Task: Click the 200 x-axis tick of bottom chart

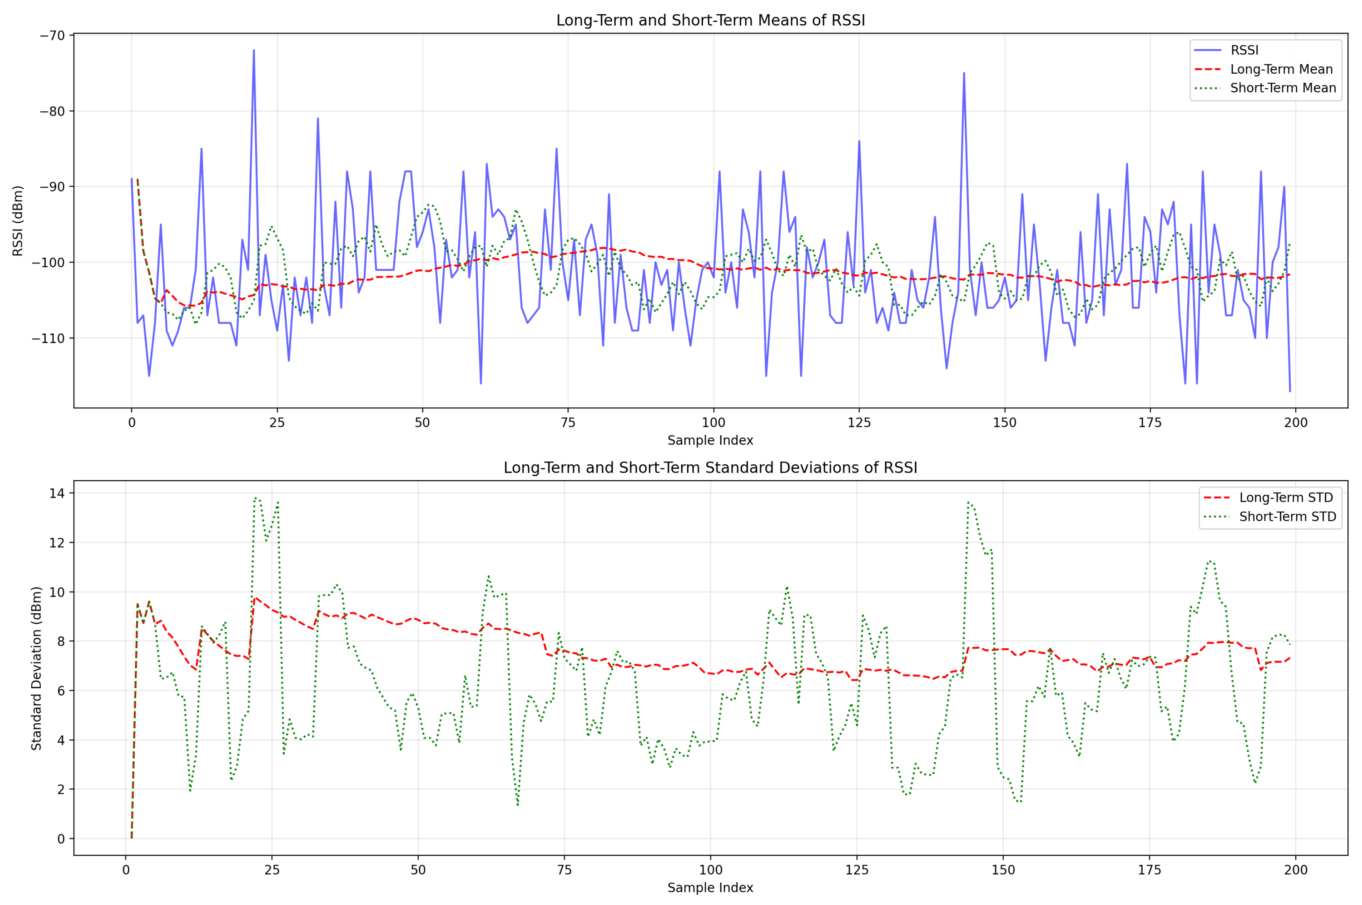Action: click(1296, 870)
